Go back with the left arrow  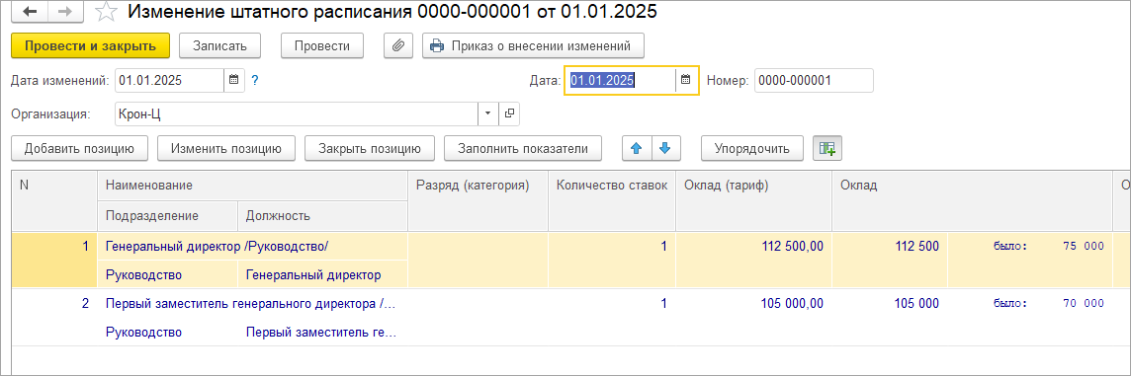30,12
